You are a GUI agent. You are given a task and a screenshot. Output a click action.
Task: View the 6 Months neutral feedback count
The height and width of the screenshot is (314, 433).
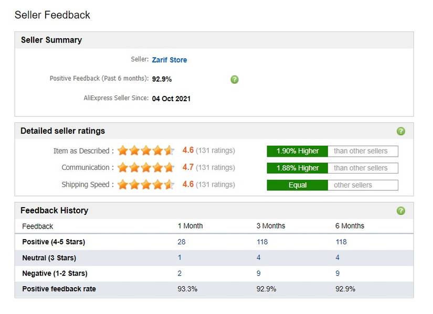coord(337,257)
